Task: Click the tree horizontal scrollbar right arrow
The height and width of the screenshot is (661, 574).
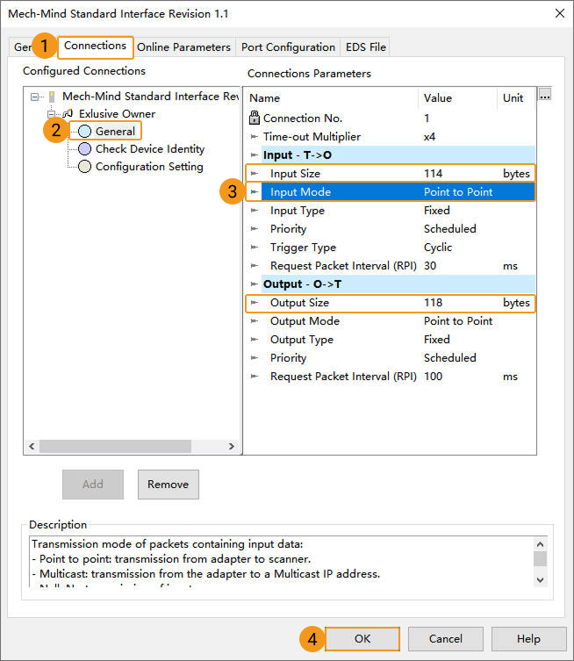Action: [x=232, y=446]
